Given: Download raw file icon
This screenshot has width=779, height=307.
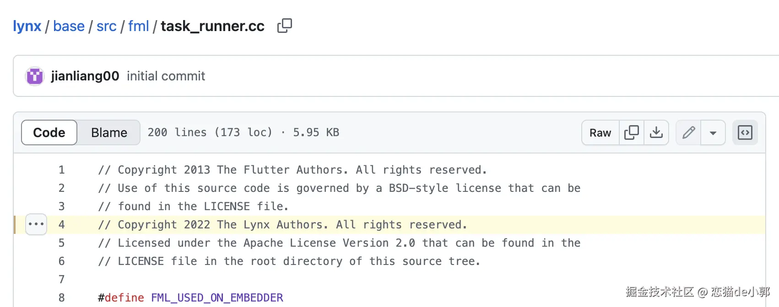Looking at the screenshot, I should tap(656, 132).
